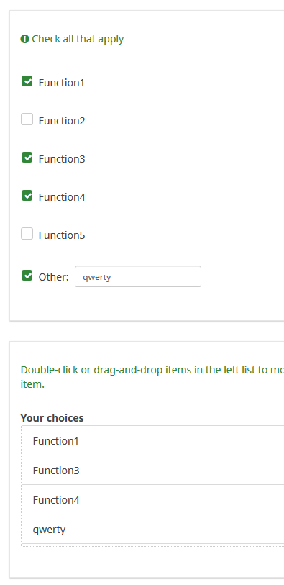Click the Function3 label next to its checkbox
Image resolution: width=284 pixels, height=585 pixels.
pyautogui.click(x=62, y=159)
